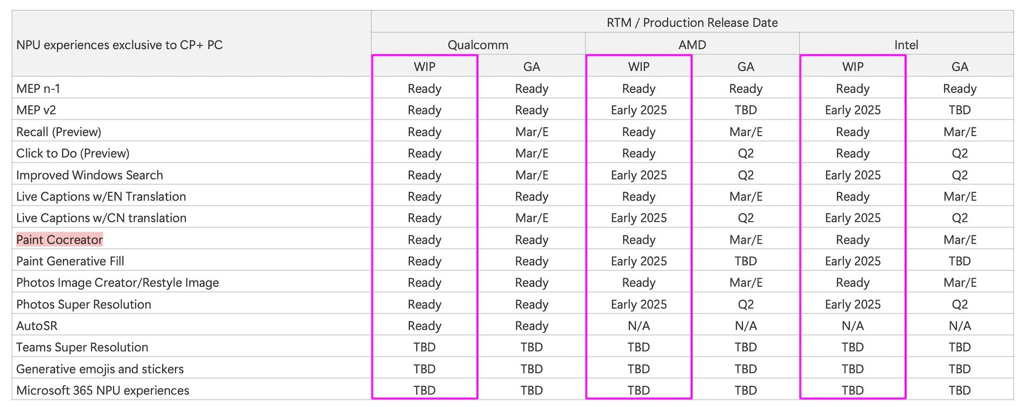Select the "Recall (Preview)" row label
Screen dimensions: 1025x407
point(59,132)
